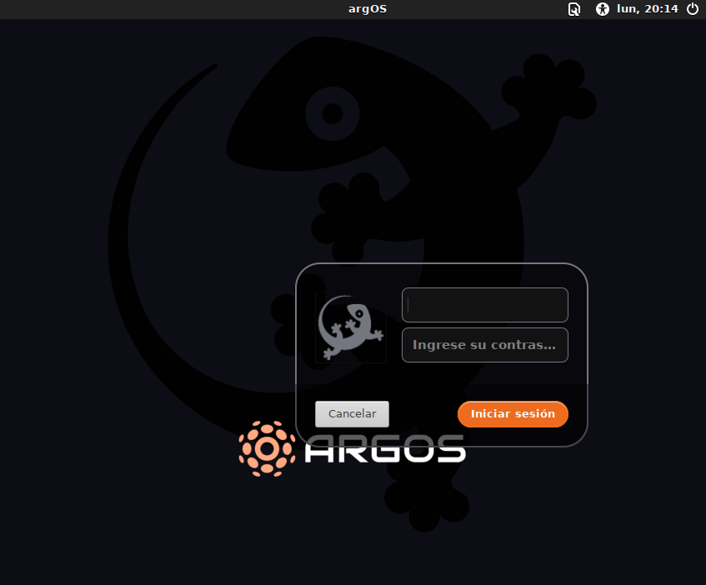Click the argOS label in top bar
Screen dimensions: 706x585
pos(367,9)
